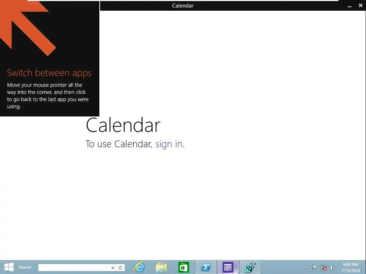Open File Explorer from the taskbar

(162, 268)
